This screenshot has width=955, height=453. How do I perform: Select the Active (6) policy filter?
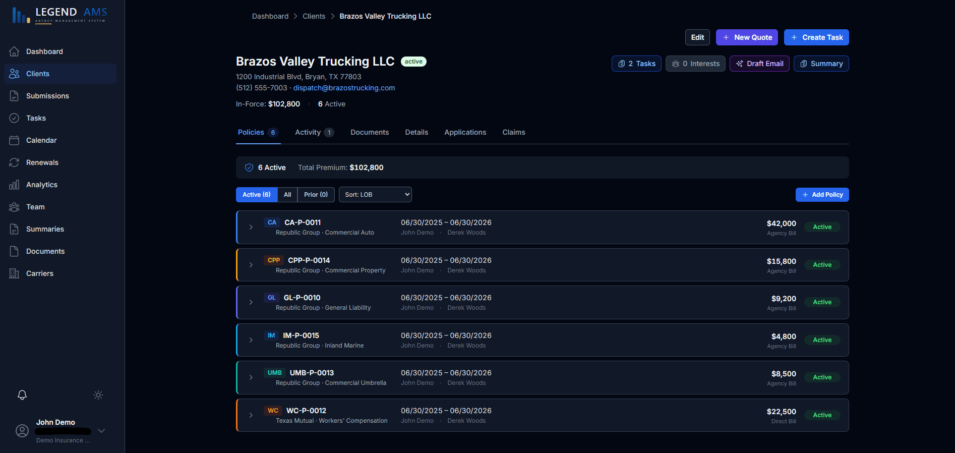click(256, 195)
